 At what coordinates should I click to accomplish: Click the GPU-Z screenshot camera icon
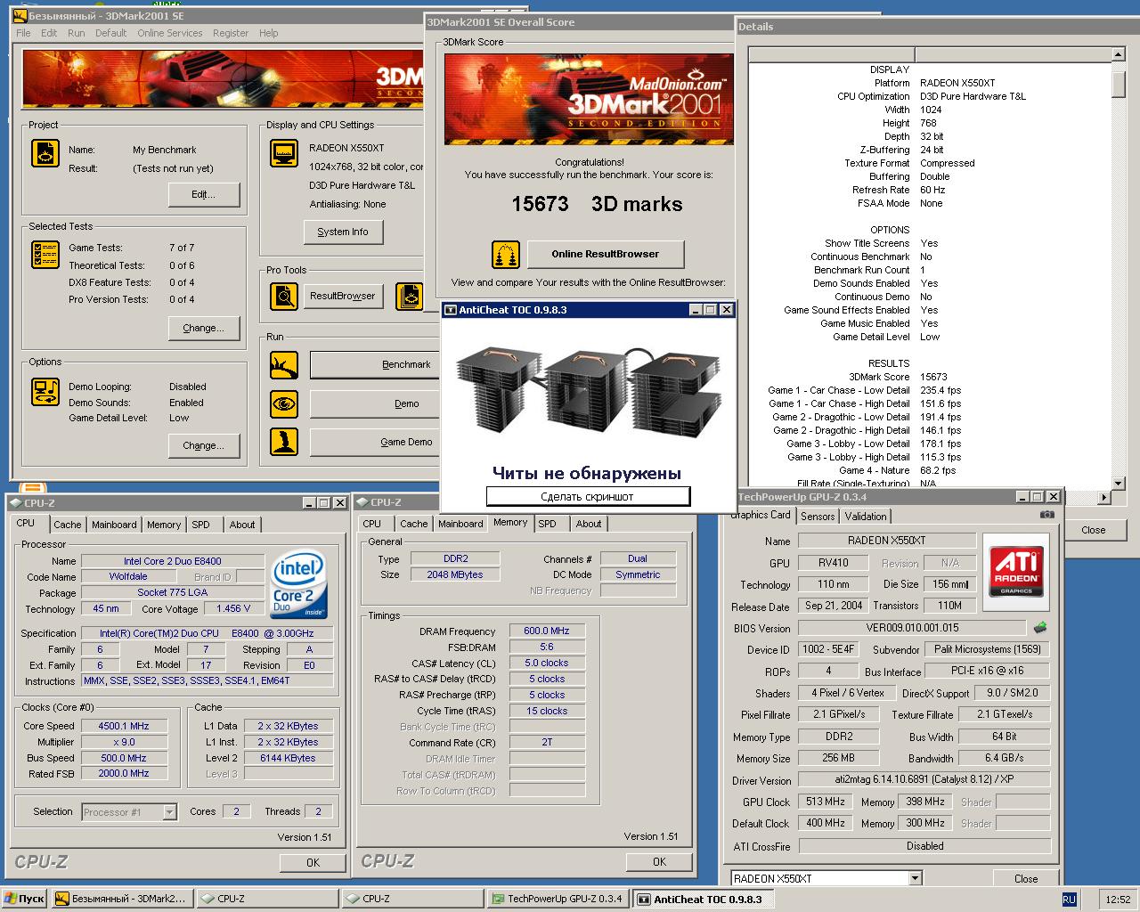click(1047, 515)
